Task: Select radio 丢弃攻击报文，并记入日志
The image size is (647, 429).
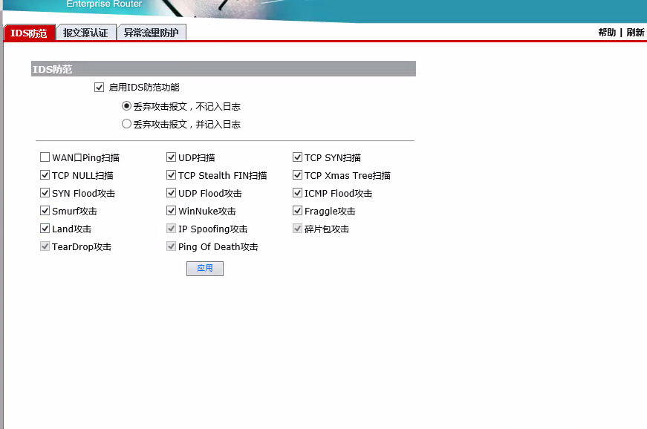Action: (127, 124)
